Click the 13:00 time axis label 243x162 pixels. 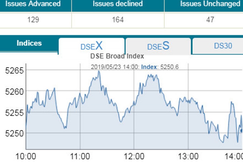188,157
